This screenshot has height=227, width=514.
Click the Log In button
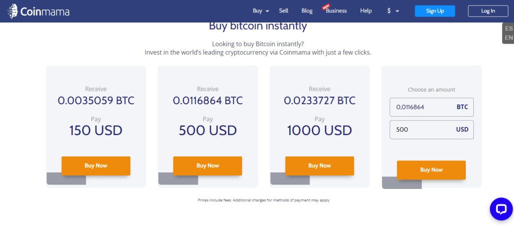(488, 11)
